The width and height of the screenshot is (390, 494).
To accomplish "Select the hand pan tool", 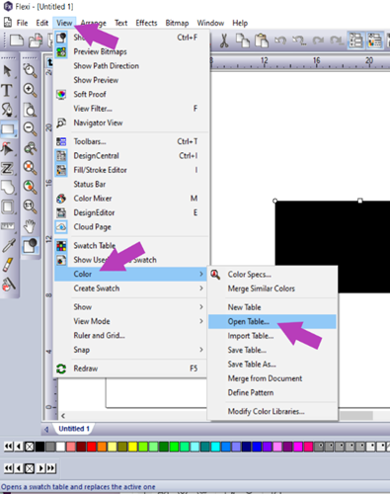I will [30, 226].
